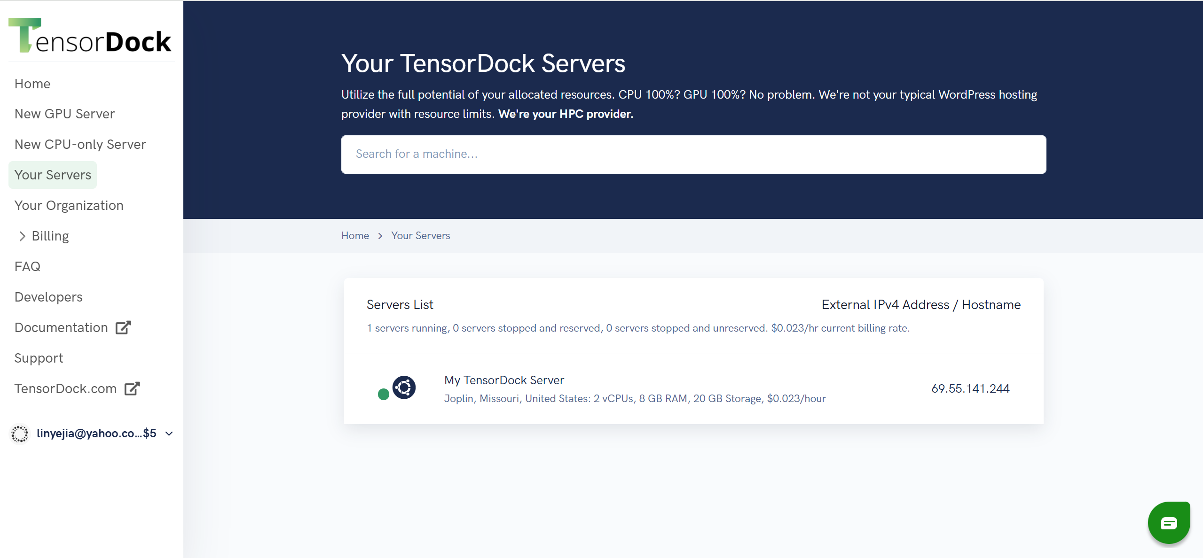Click the Documentation external-link icon

[123, 327]
